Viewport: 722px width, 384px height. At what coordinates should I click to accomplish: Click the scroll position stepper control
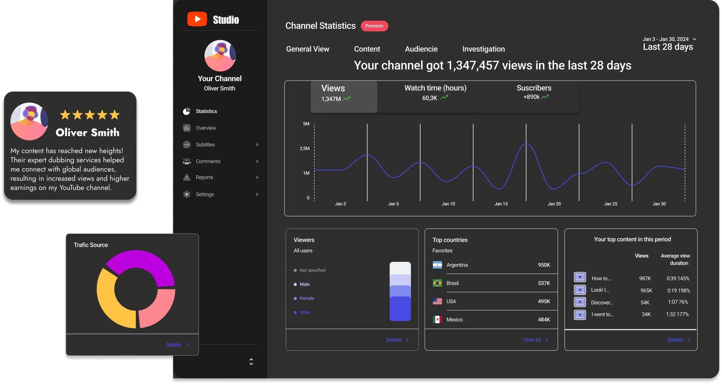[251, 362]
